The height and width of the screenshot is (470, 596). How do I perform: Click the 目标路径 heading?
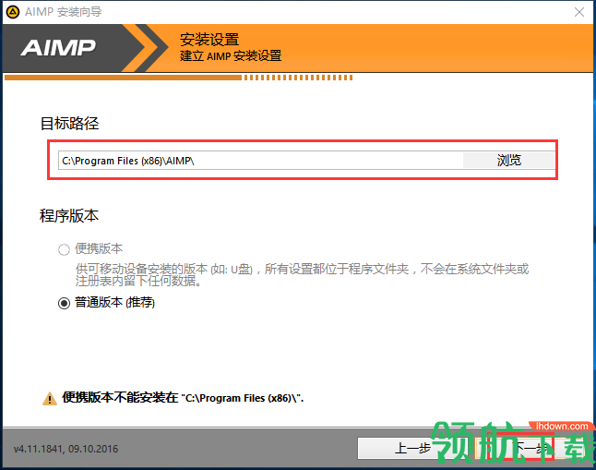point(69,124)
